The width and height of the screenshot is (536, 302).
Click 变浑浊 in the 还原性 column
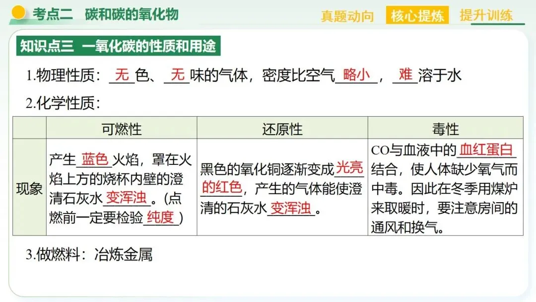point(290,208)
